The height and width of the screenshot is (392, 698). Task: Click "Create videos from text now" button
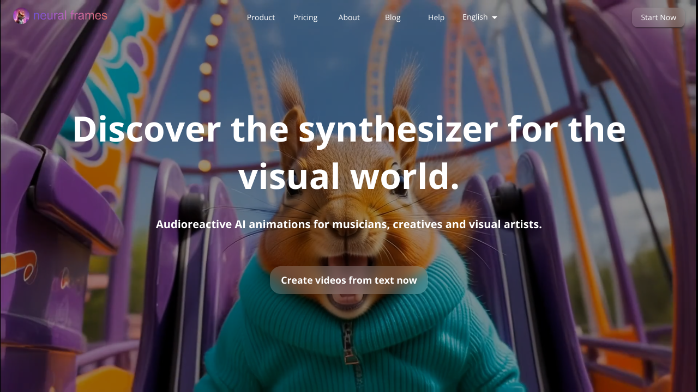pos(349,280)
